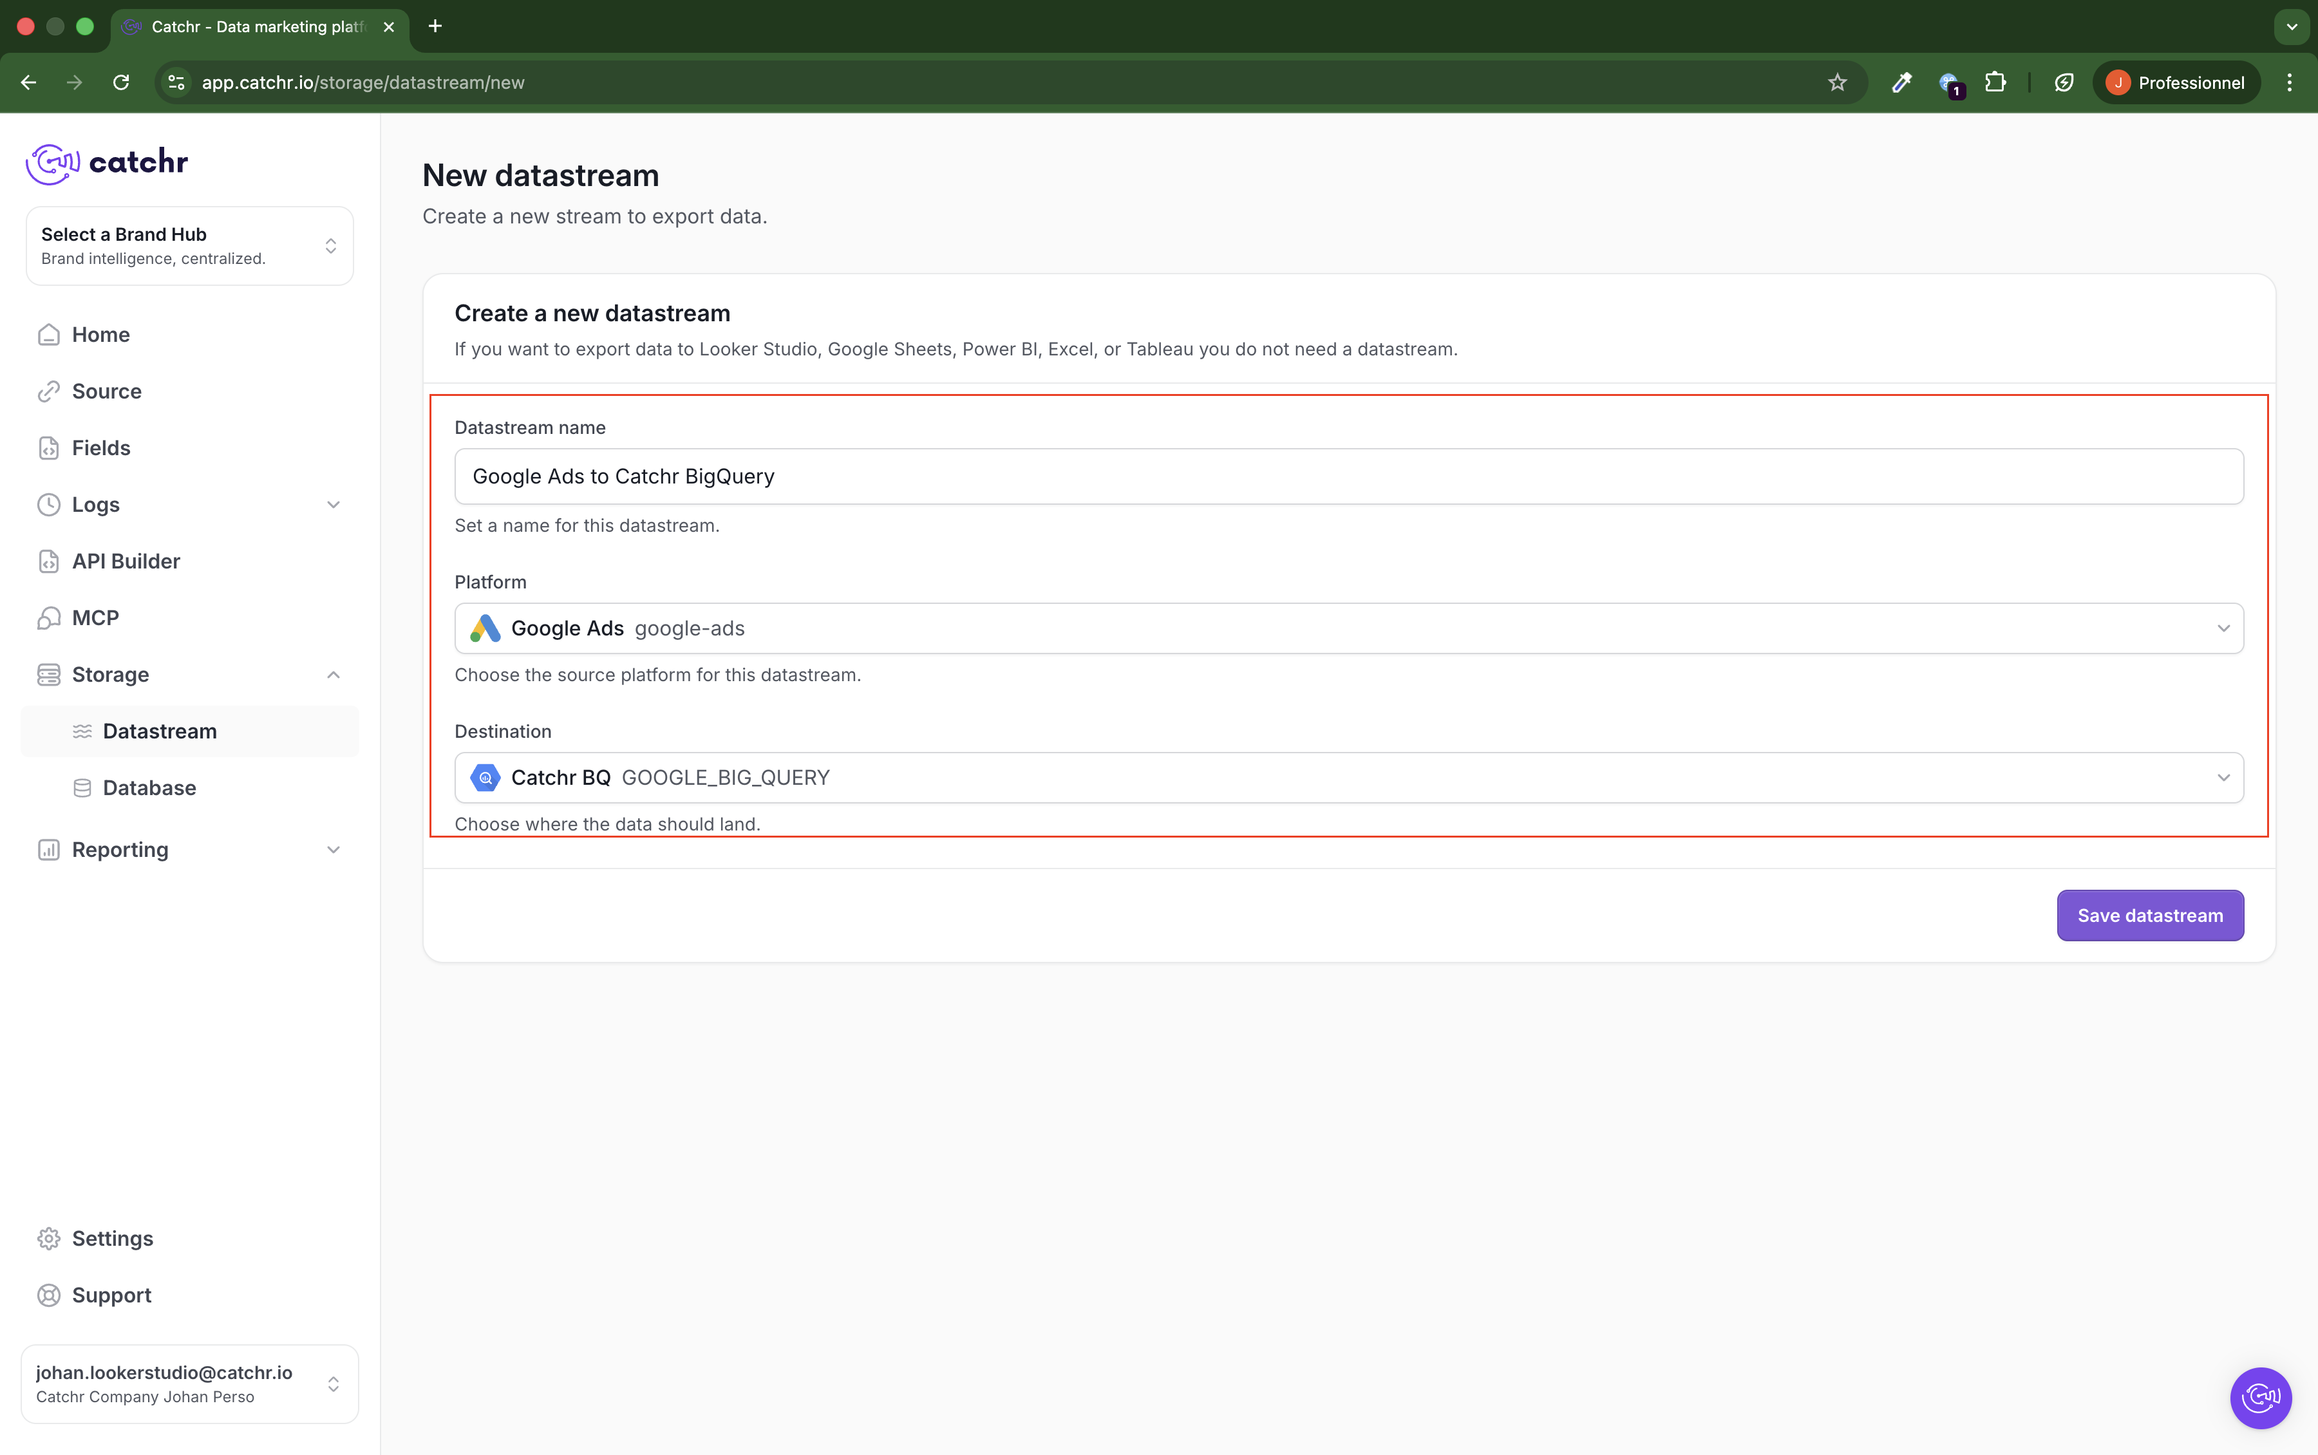
Task: Expand the Reporting menu section
Action: (x=189, y=850)
